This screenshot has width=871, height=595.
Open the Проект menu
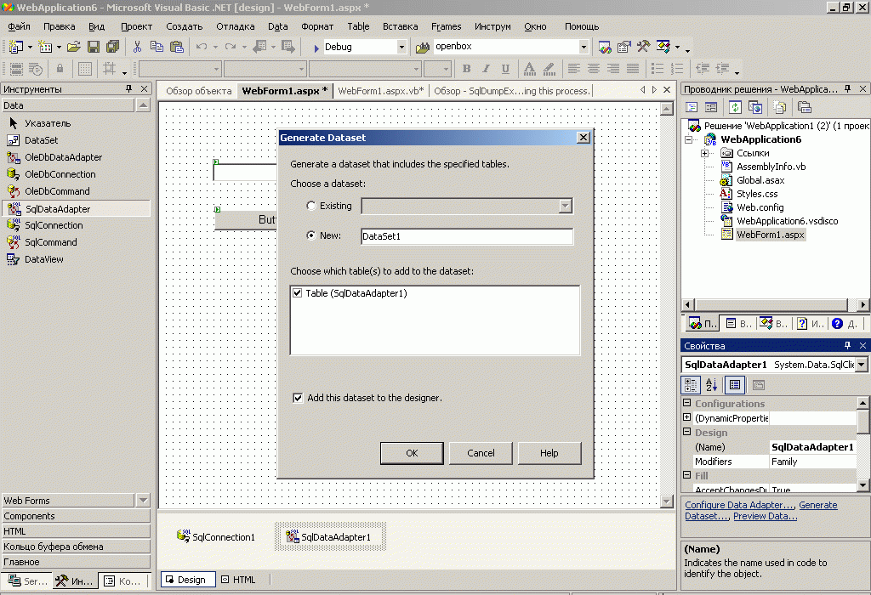coord(136,26)
